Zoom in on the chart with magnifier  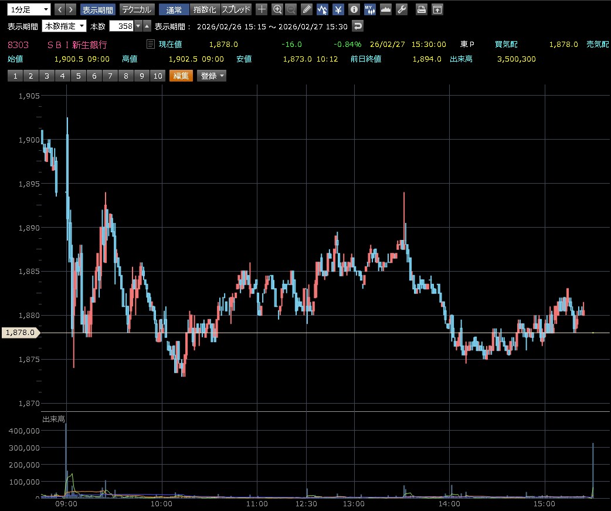pos(277,9)
